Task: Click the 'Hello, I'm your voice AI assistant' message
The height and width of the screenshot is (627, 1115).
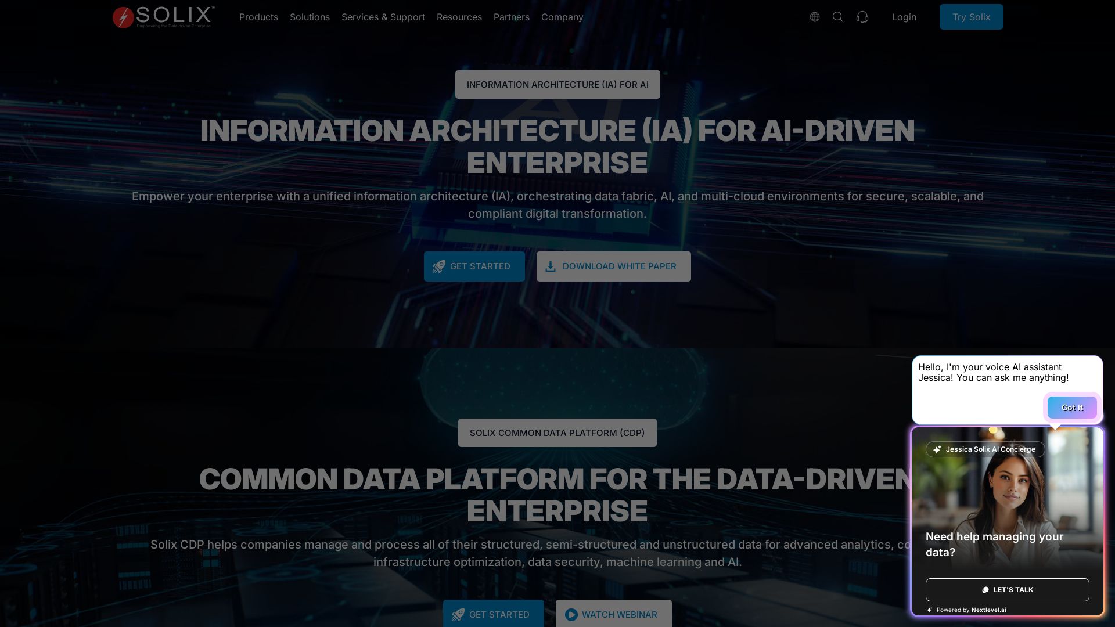Action: (x=994, y=372)
